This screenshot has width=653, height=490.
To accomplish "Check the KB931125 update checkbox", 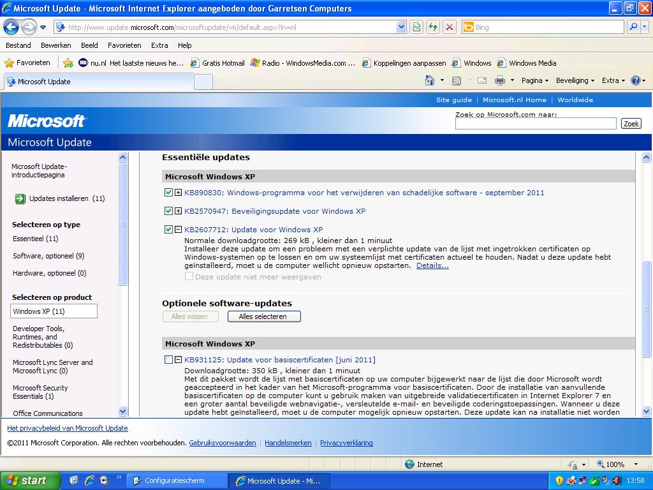I will (168, 360).
